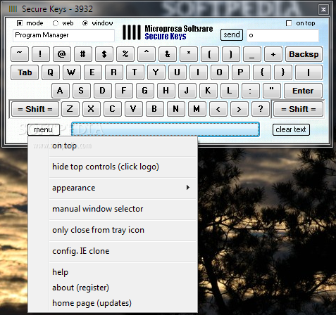Click the Y key
The height and width of the screenshot is (315, 336).
156,72
